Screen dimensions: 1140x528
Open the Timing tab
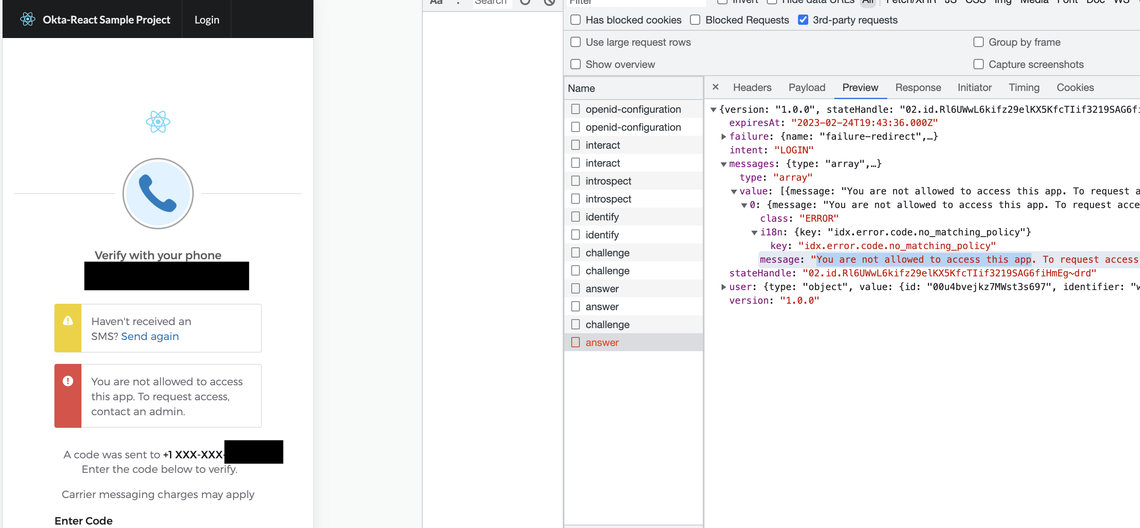(1023, 87)
